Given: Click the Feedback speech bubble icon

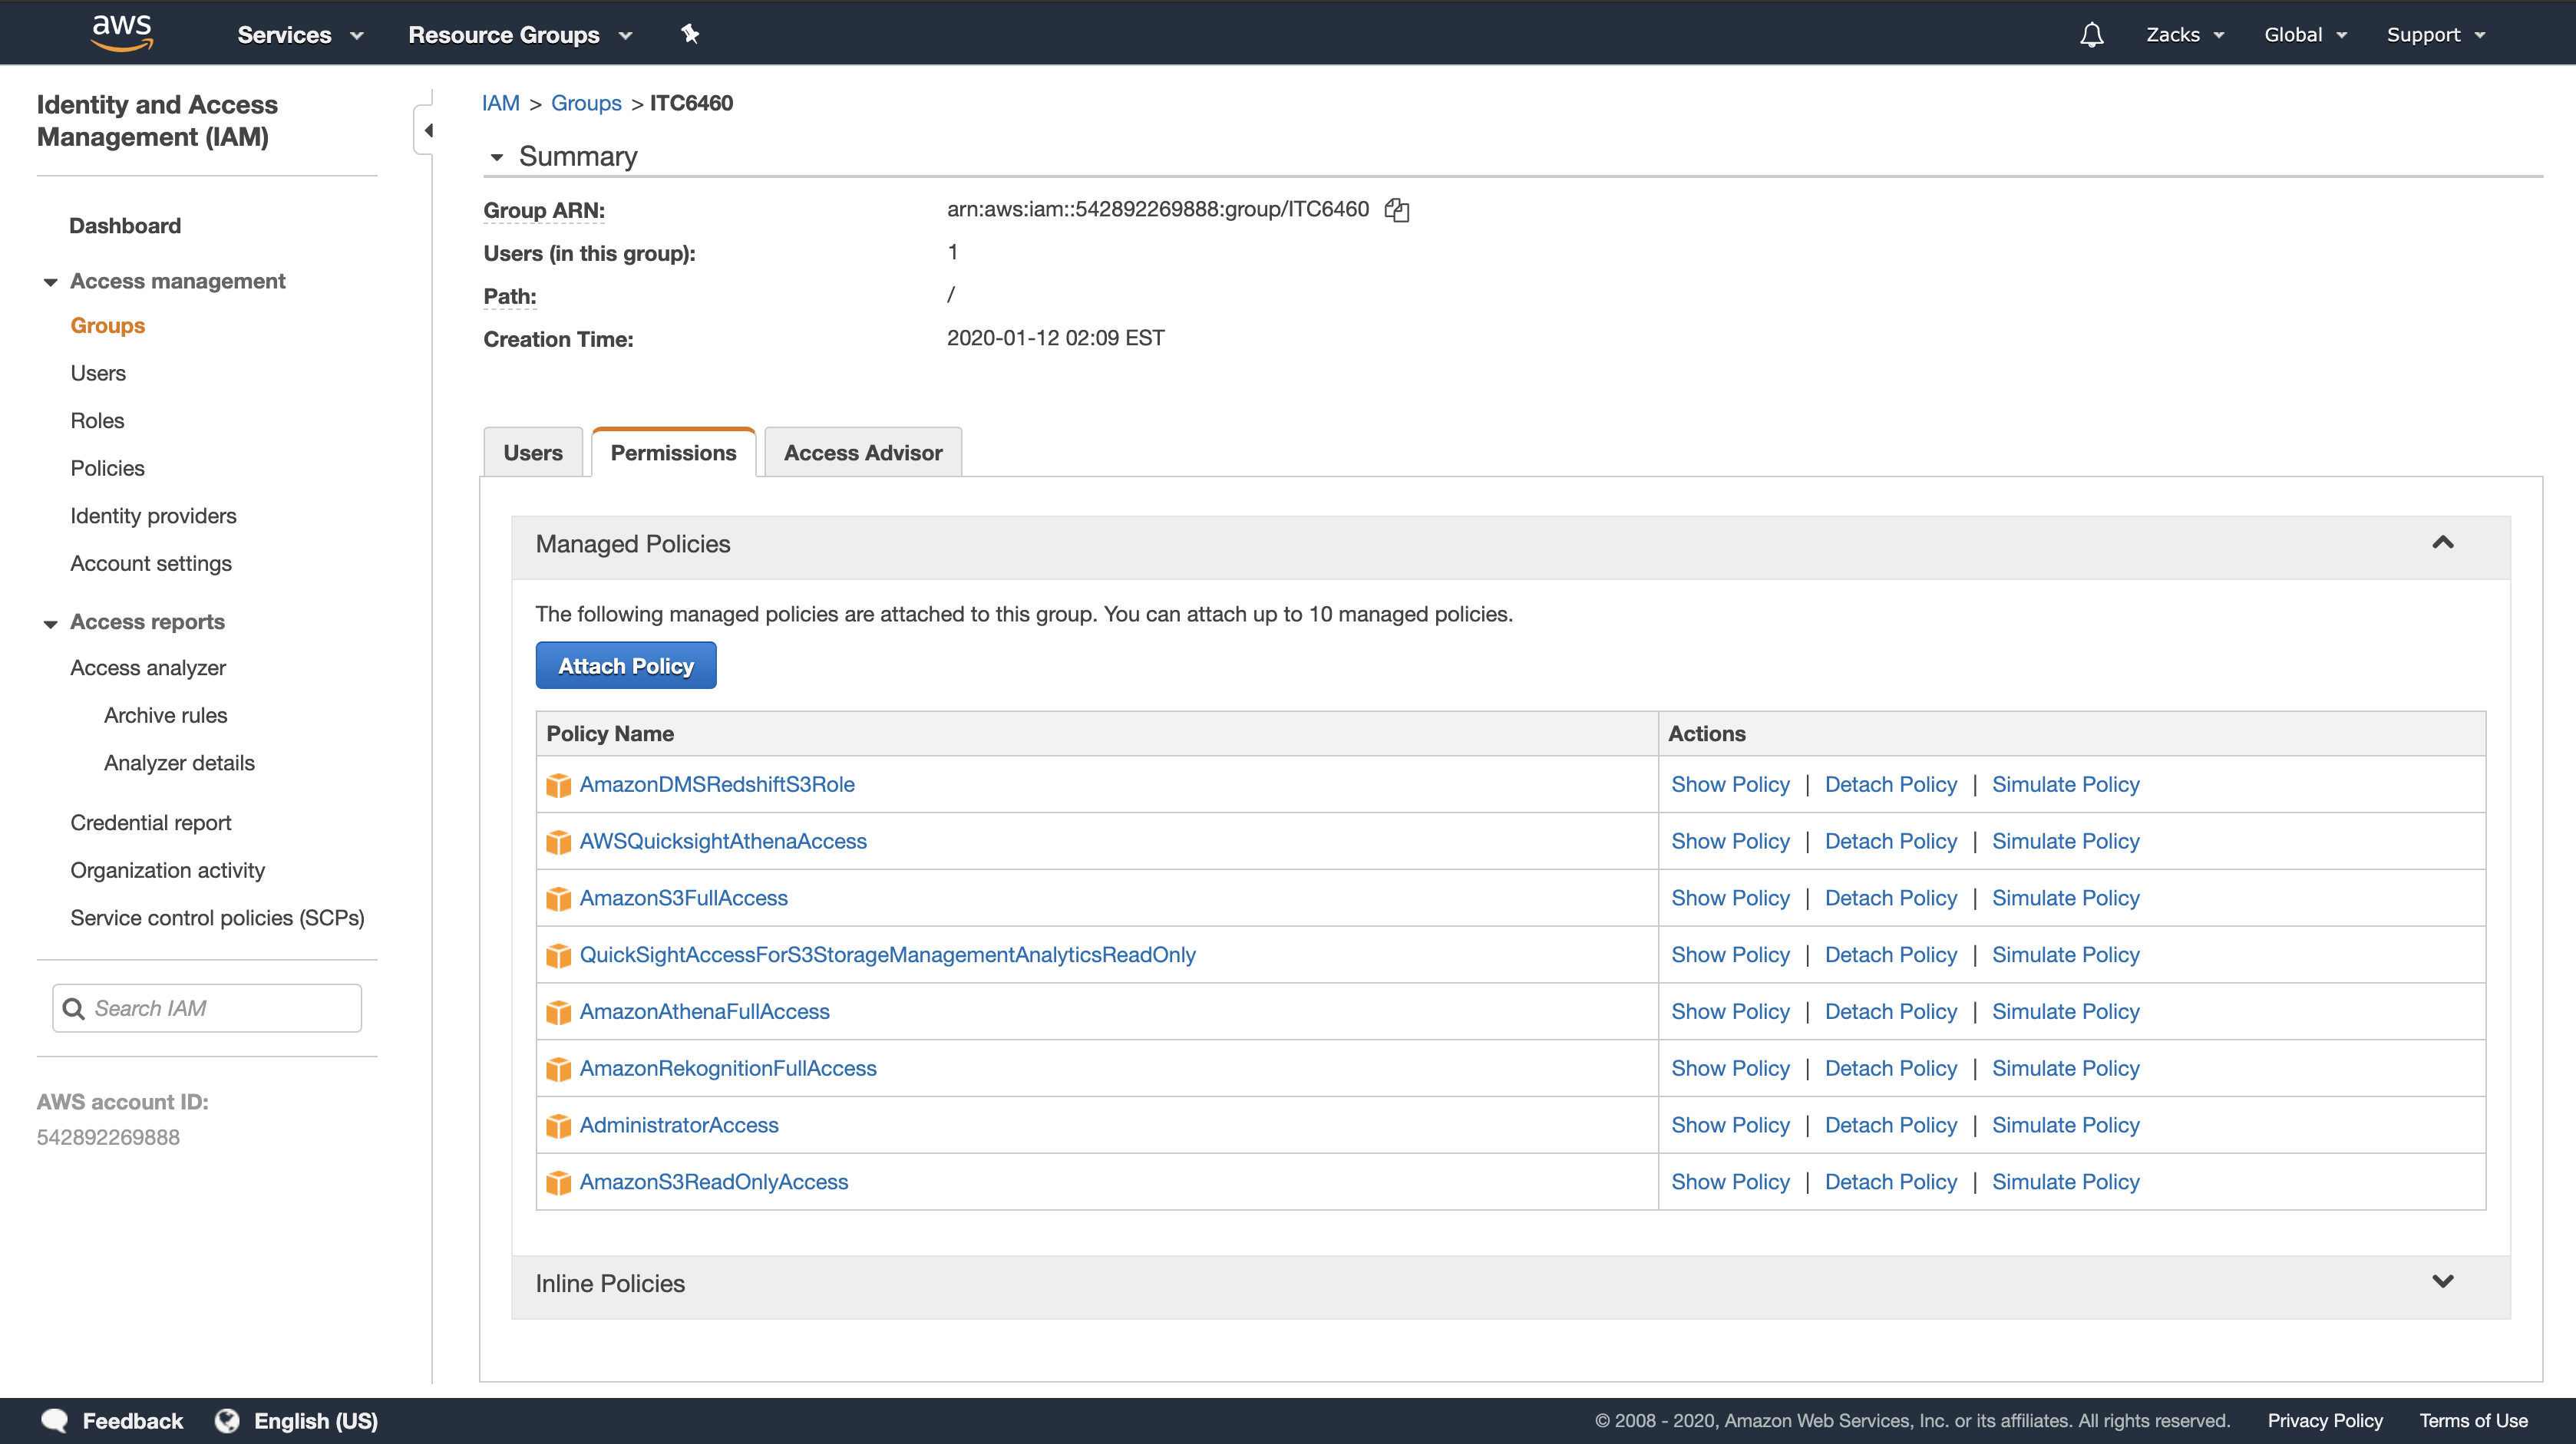Looking at the screenshot, I should click(x=54, y=1420).
